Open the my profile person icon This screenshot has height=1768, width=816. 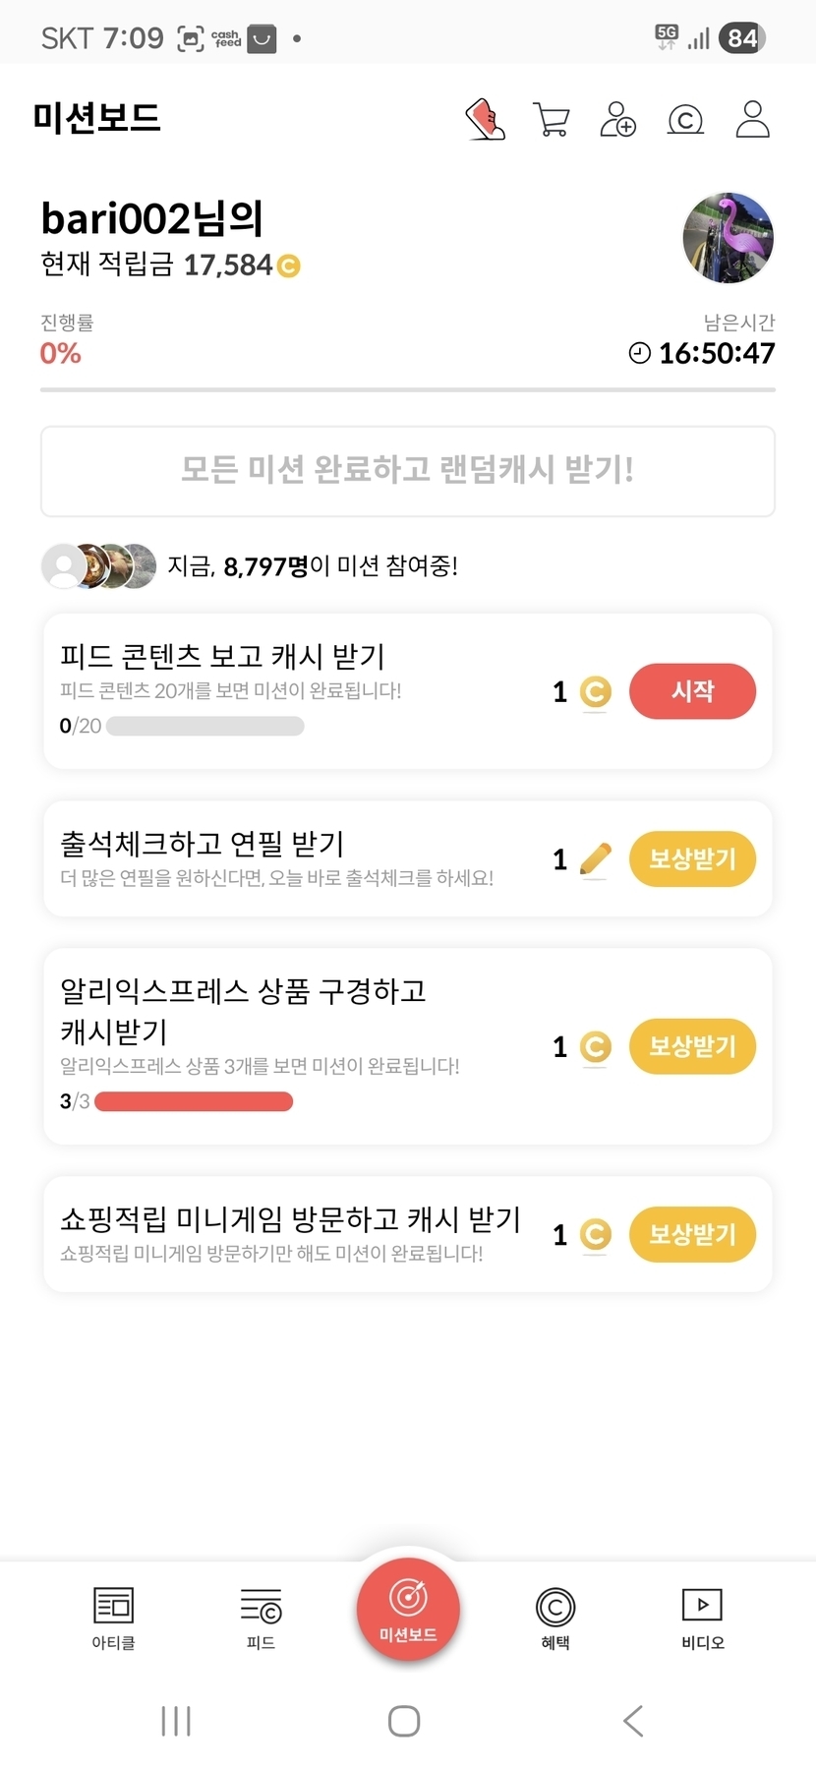point(752,119)
